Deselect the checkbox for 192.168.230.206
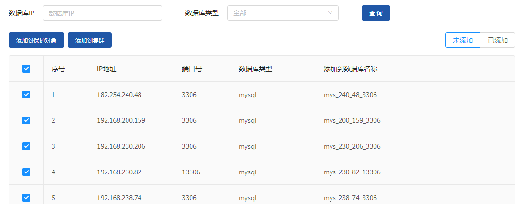Viewport: 523px width, 204px height. click(x=26, y=146)
